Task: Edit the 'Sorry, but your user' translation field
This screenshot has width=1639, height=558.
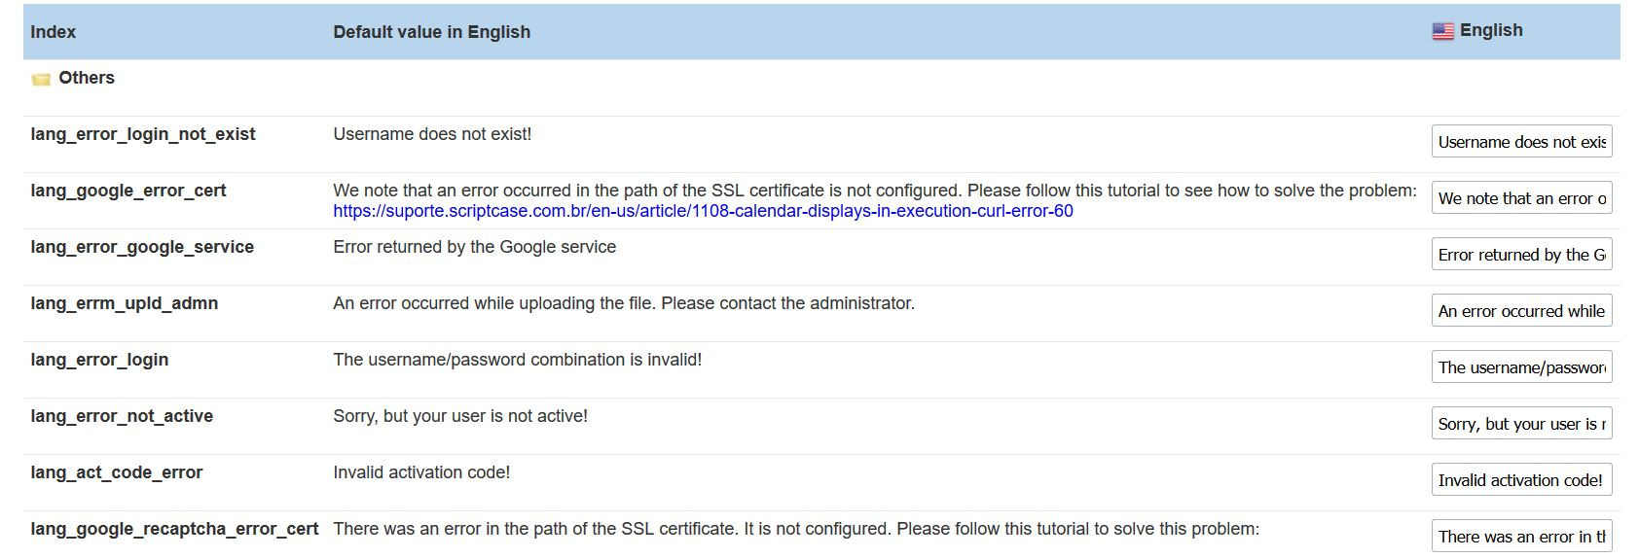Action: click(1521, 423)
